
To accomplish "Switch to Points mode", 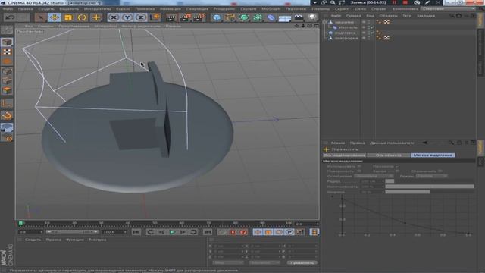I will click(x=7, y=71).
